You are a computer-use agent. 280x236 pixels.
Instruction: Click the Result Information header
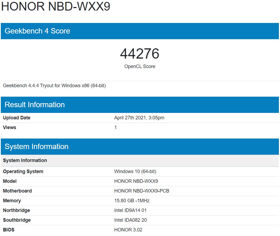140,105
